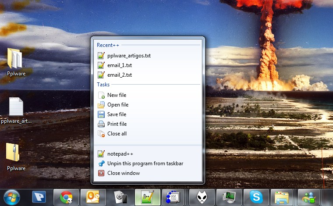This screenshot has height=206, width=333.
Task: Click the New file page icon
Action: pos(101,95)
